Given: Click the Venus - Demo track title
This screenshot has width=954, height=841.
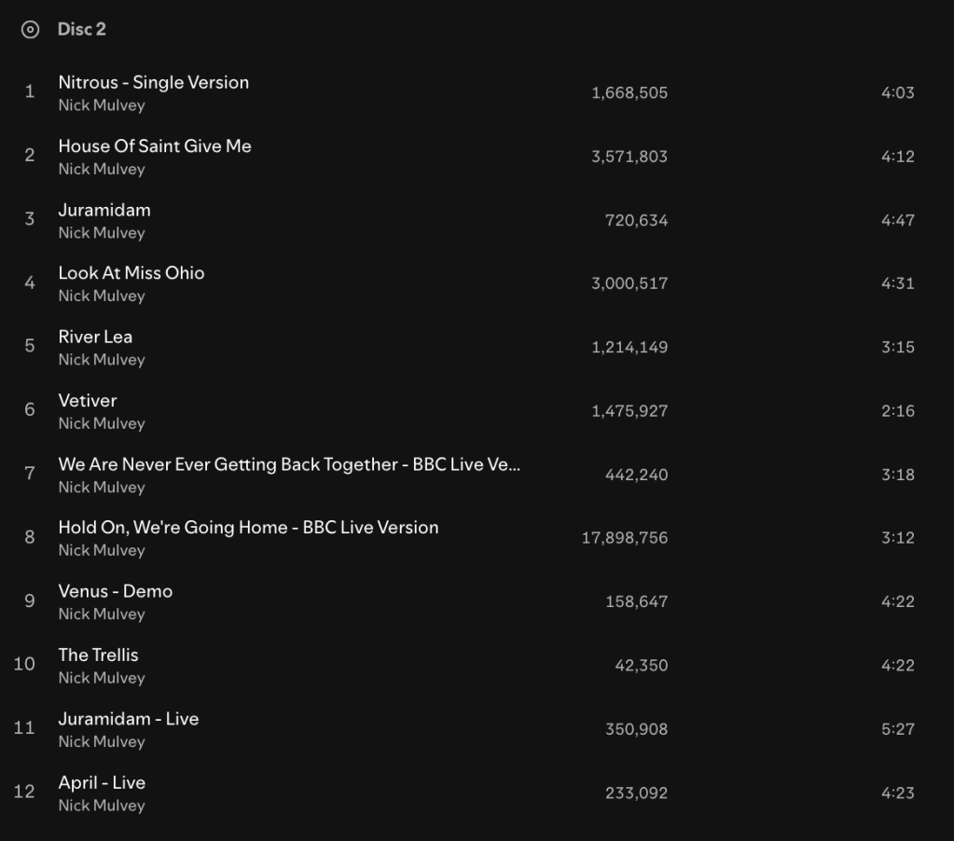Looking at the screenshot, I should 116,591.
